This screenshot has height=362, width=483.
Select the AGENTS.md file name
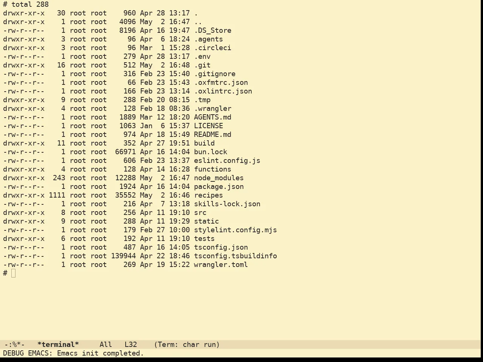212,117
